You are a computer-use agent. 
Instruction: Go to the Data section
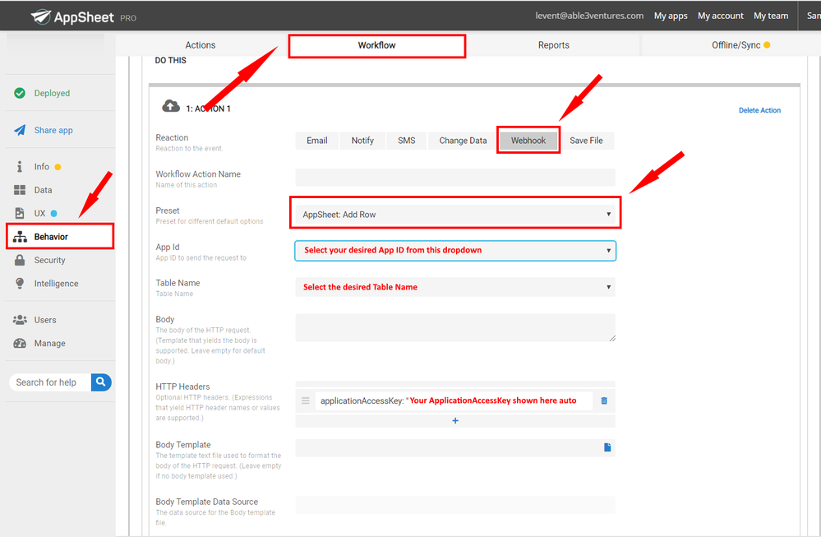43,190
